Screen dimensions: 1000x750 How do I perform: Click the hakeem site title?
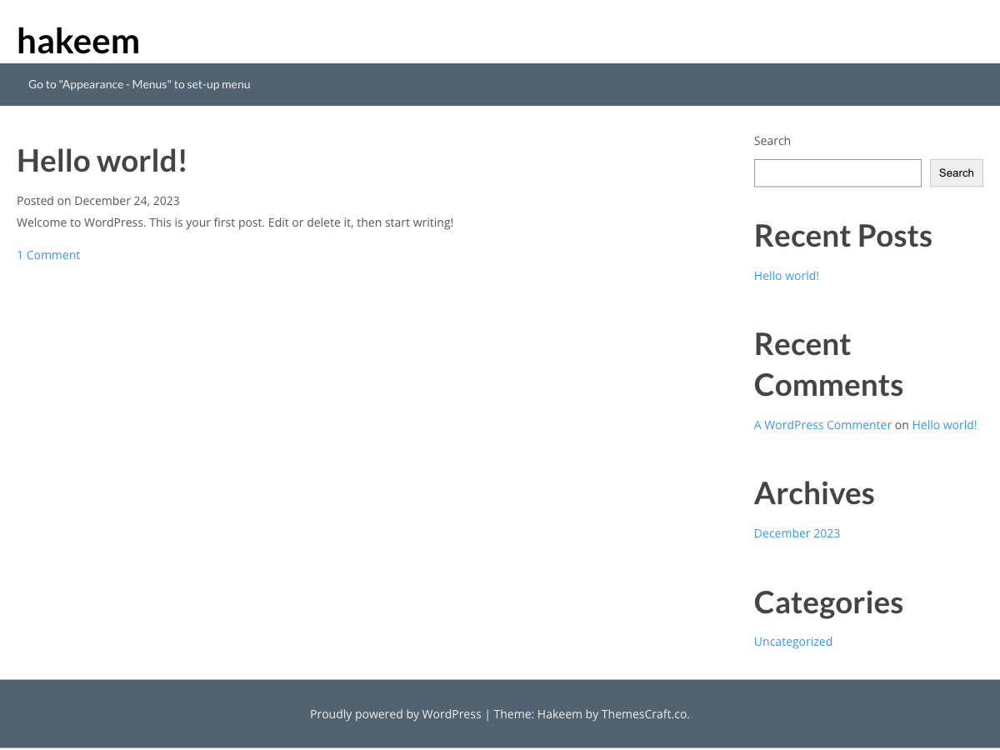click(x=78, y=40)
